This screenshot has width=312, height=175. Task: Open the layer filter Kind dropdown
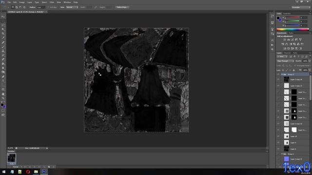click(282, 56)
